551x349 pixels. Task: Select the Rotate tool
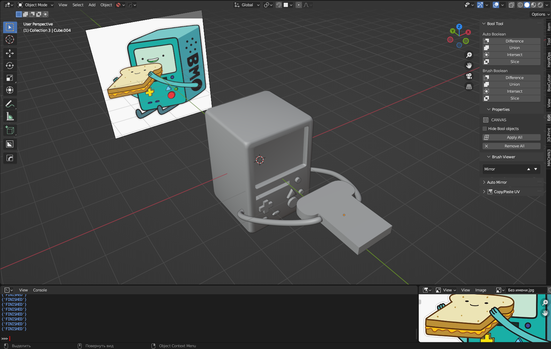tap(10, 66)
